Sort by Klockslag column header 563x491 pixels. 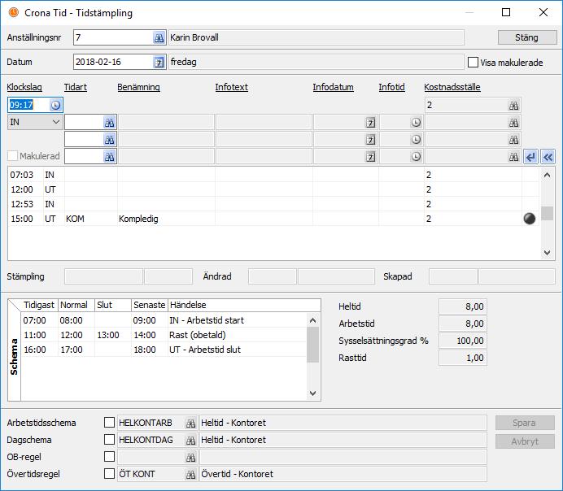pos(24,87)
